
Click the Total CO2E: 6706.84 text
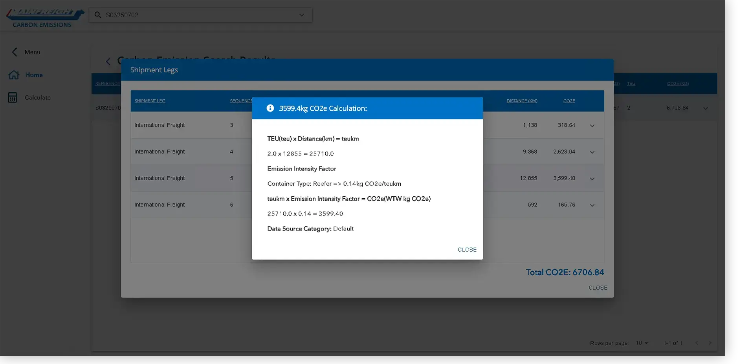pyautogui.click(x=565, y=273)
